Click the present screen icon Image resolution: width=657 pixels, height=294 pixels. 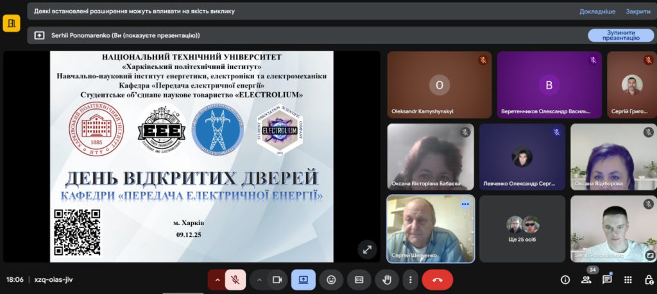click(x=303, y=280)
